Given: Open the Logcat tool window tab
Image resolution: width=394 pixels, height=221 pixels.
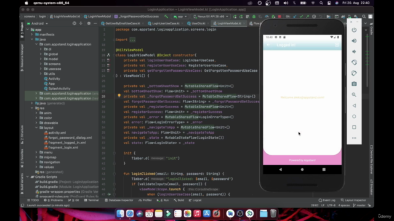Looking at the screenshot, I should (x=195, y=200).
